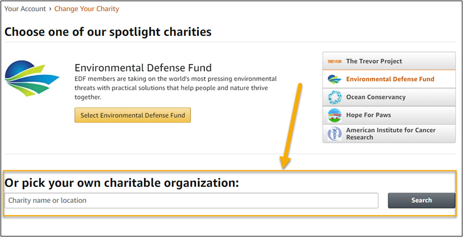The image size is (463, 237).
Task: Pick the Hope For Paws label
Action: coord(369,115)
